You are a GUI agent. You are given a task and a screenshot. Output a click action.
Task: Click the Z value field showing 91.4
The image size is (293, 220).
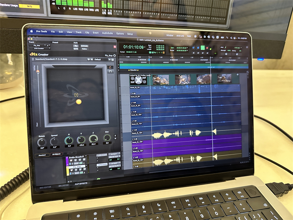pyautogui.click(x=94, y=144)
